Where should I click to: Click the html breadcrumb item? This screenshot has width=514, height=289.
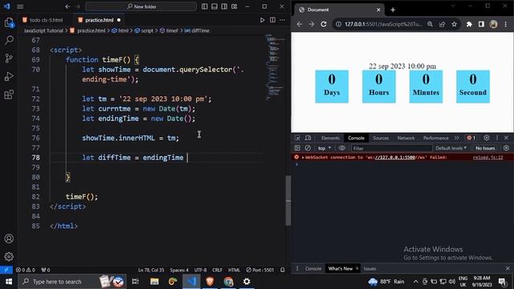pos(120,31)
